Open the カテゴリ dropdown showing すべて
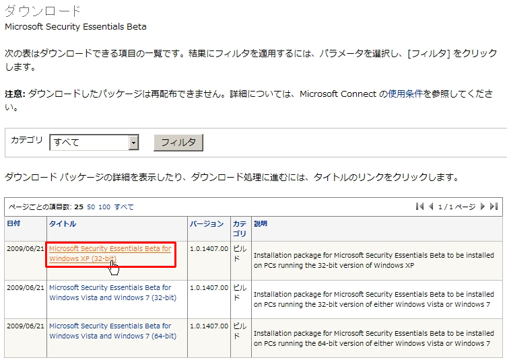This screenshot has width=507, height=360. pos(94,142)
